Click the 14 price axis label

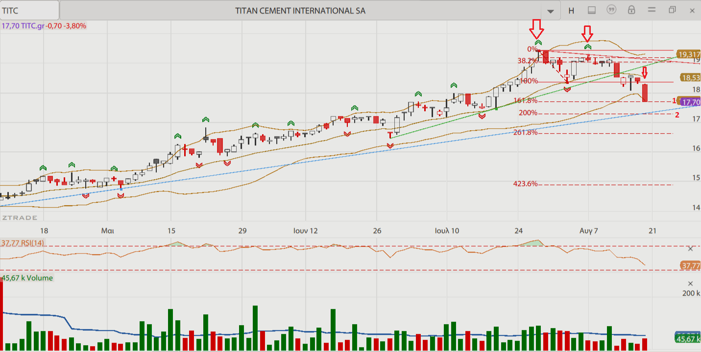point(697,208)
